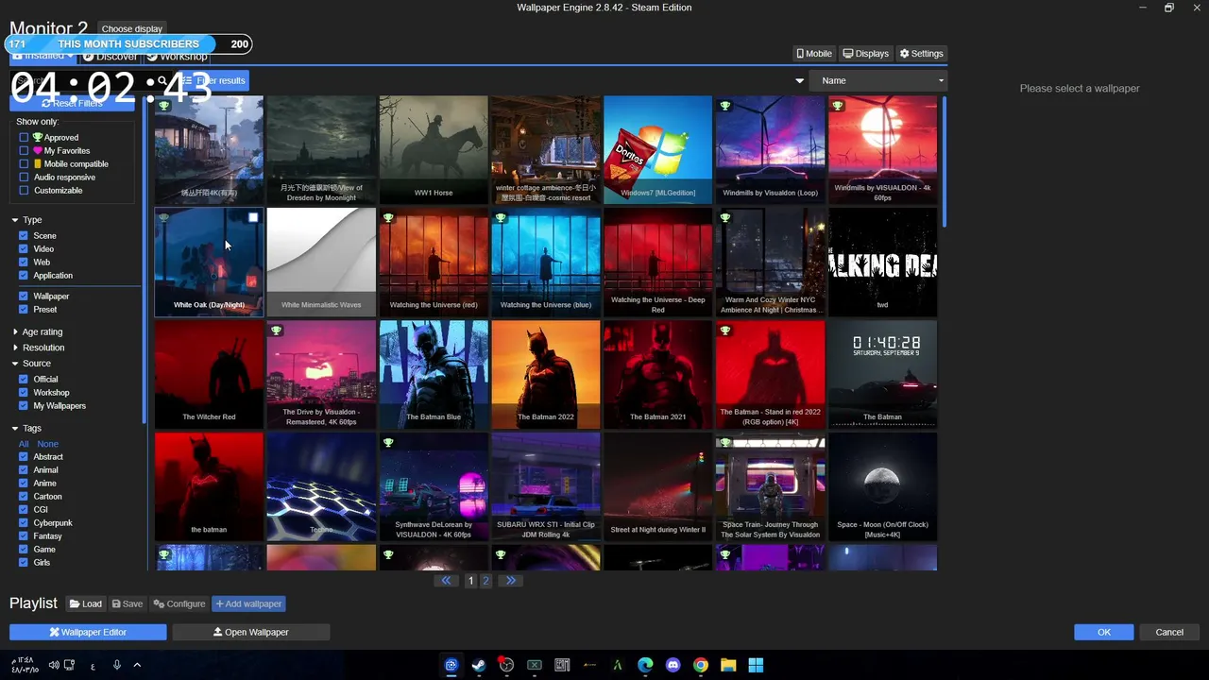Select the WW1 Horse wallpaper thumbnail
1209x680 pixels.
[x=434, y=149]
